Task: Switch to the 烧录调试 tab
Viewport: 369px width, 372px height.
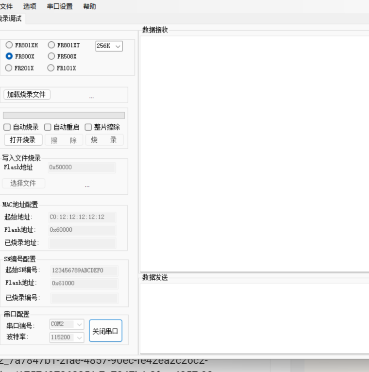Action: point(11,18)
